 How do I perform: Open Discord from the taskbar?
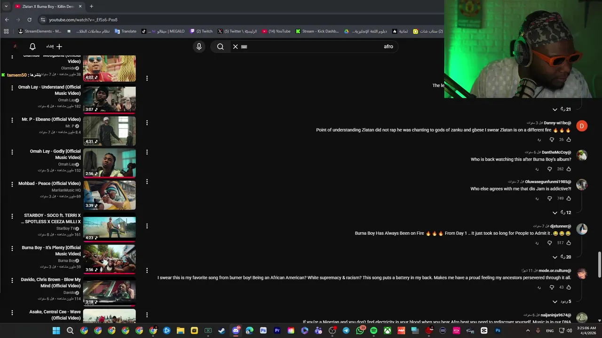click(x=236, y=330)
